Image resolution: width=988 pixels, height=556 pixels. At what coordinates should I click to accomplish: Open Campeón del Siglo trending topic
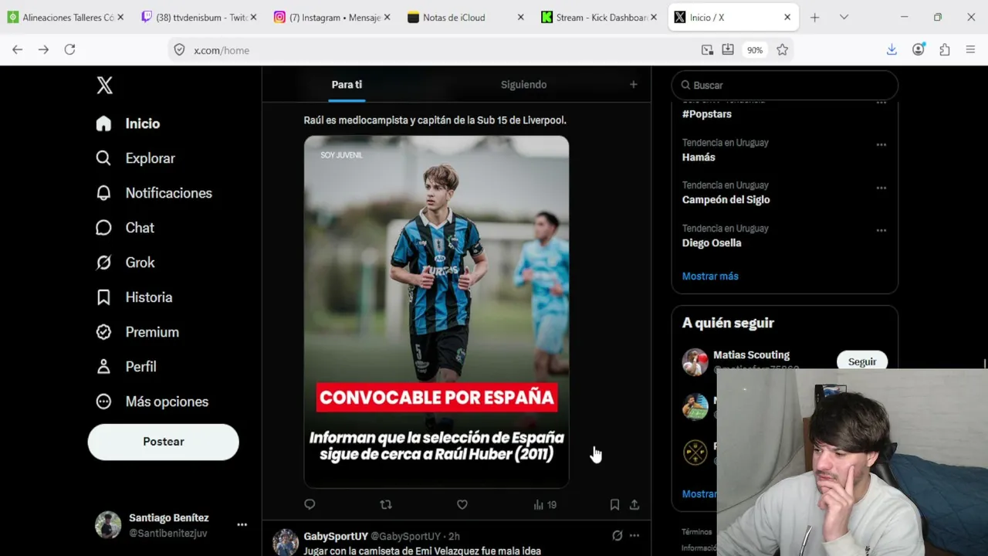pos(726,200)
